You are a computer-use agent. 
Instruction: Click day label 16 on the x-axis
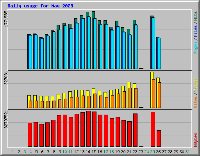[100, 152]
